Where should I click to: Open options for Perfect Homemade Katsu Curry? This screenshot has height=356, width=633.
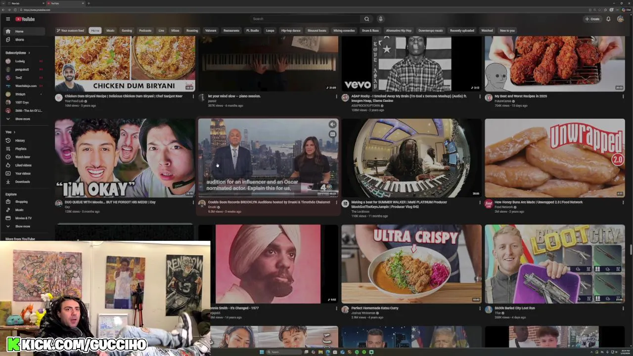480,308
